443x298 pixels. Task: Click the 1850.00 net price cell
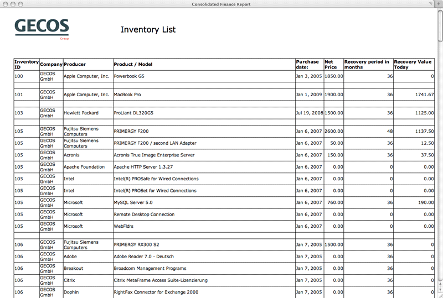[x=334, y=76]
